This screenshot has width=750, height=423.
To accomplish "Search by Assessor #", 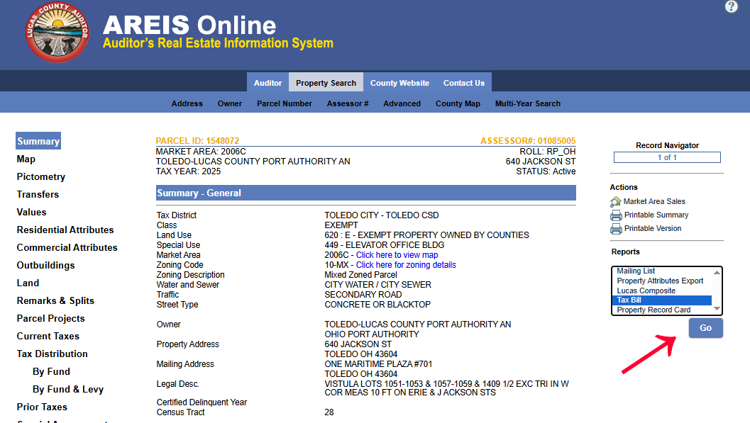I will point(348,103).
